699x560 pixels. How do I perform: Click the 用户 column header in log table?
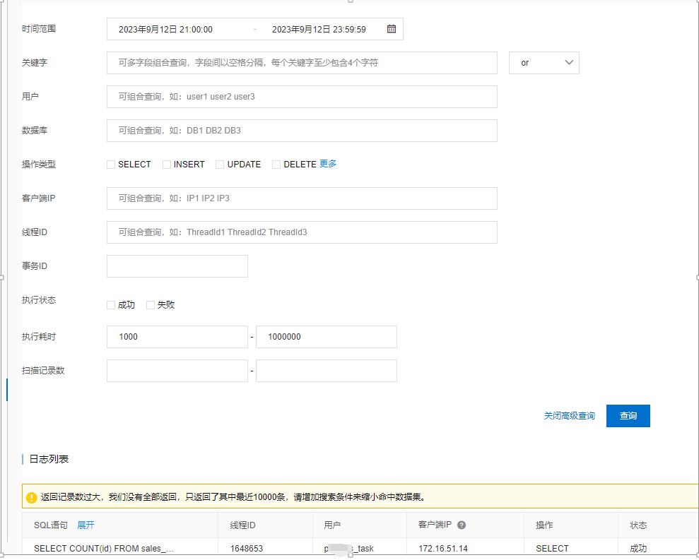click(x=332, y=525)
